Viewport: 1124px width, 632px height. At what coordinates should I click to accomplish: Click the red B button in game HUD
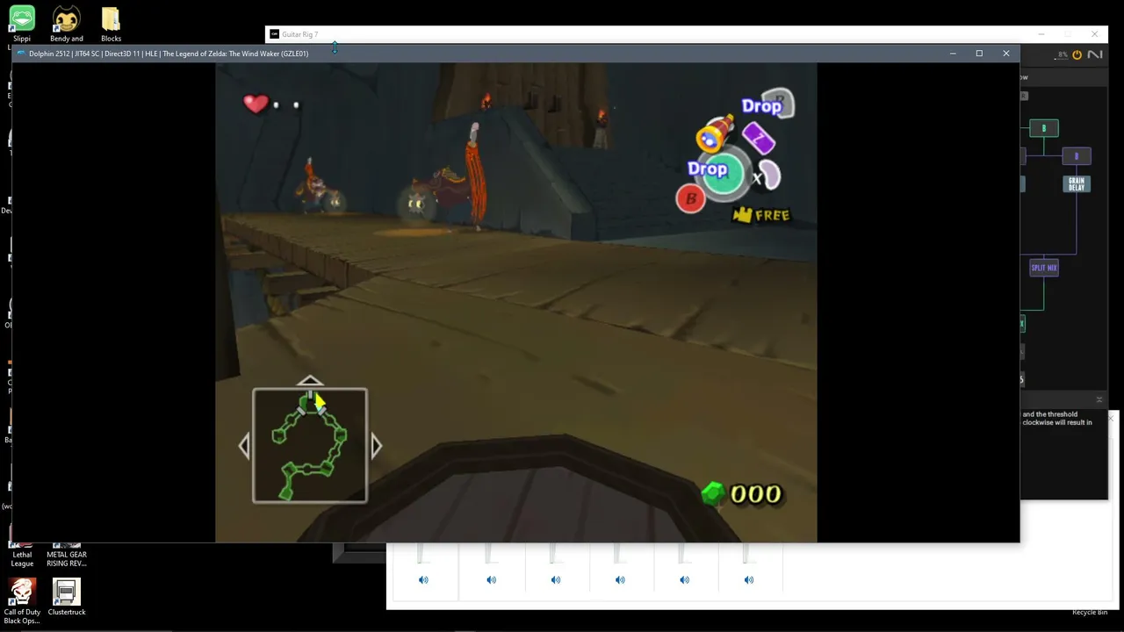click(x=690, y=199)
